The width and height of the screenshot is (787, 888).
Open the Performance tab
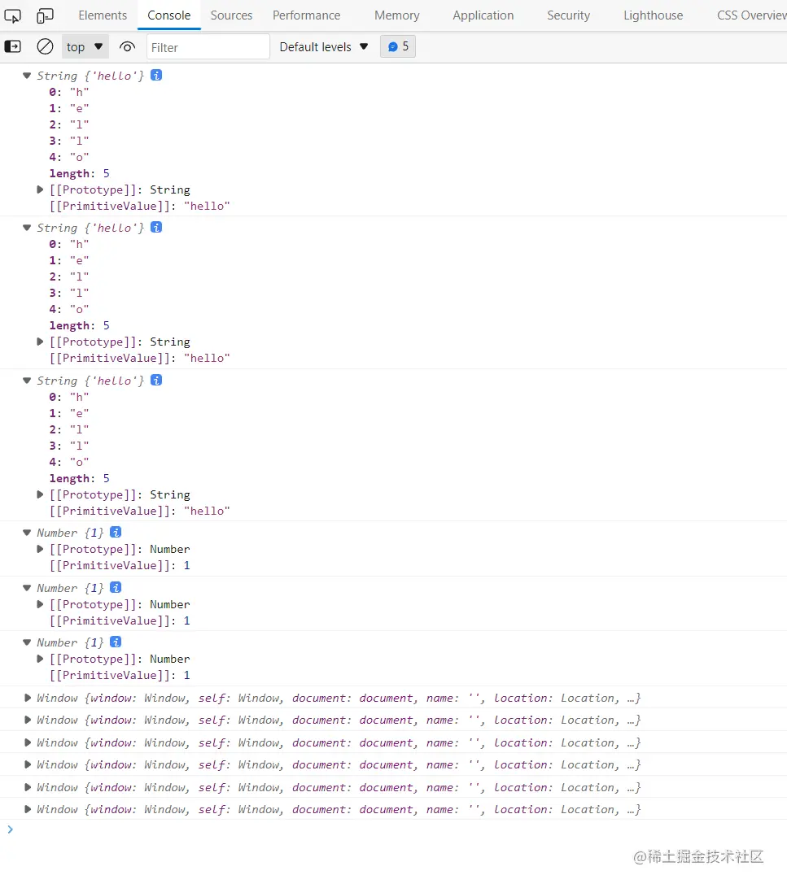click(x=307, y=15)
